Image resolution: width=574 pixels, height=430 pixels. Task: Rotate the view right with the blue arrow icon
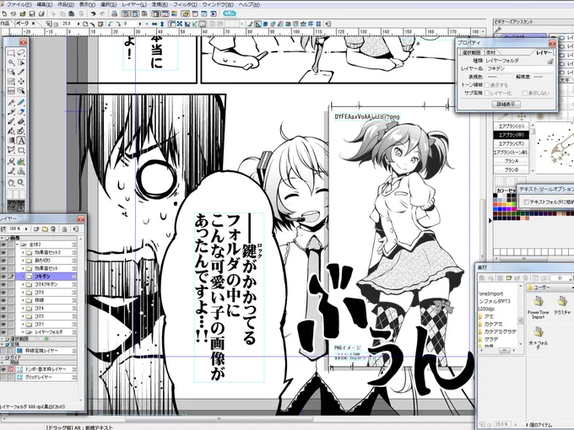click(x=118, y=24)
